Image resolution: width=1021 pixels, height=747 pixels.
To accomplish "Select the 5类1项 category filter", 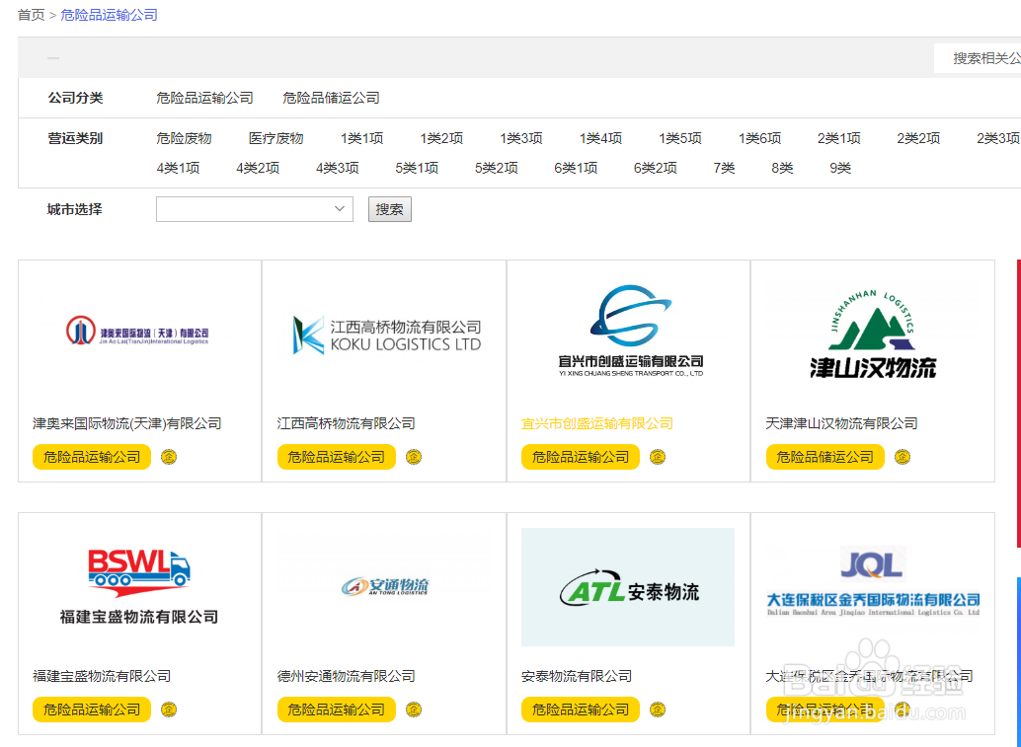I will (417, 169).
